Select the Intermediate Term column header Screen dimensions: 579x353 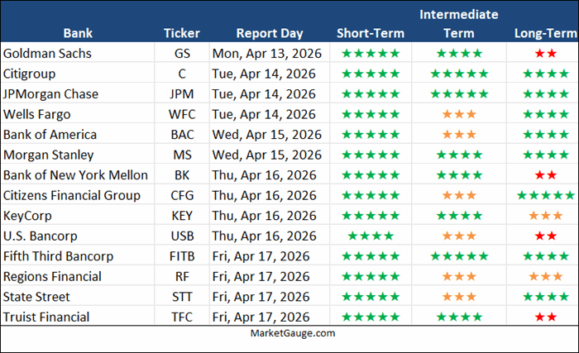(459, 23)
